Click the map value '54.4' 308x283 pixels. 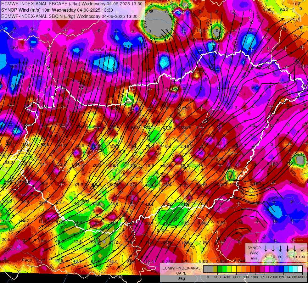click(x=78, y=223)
